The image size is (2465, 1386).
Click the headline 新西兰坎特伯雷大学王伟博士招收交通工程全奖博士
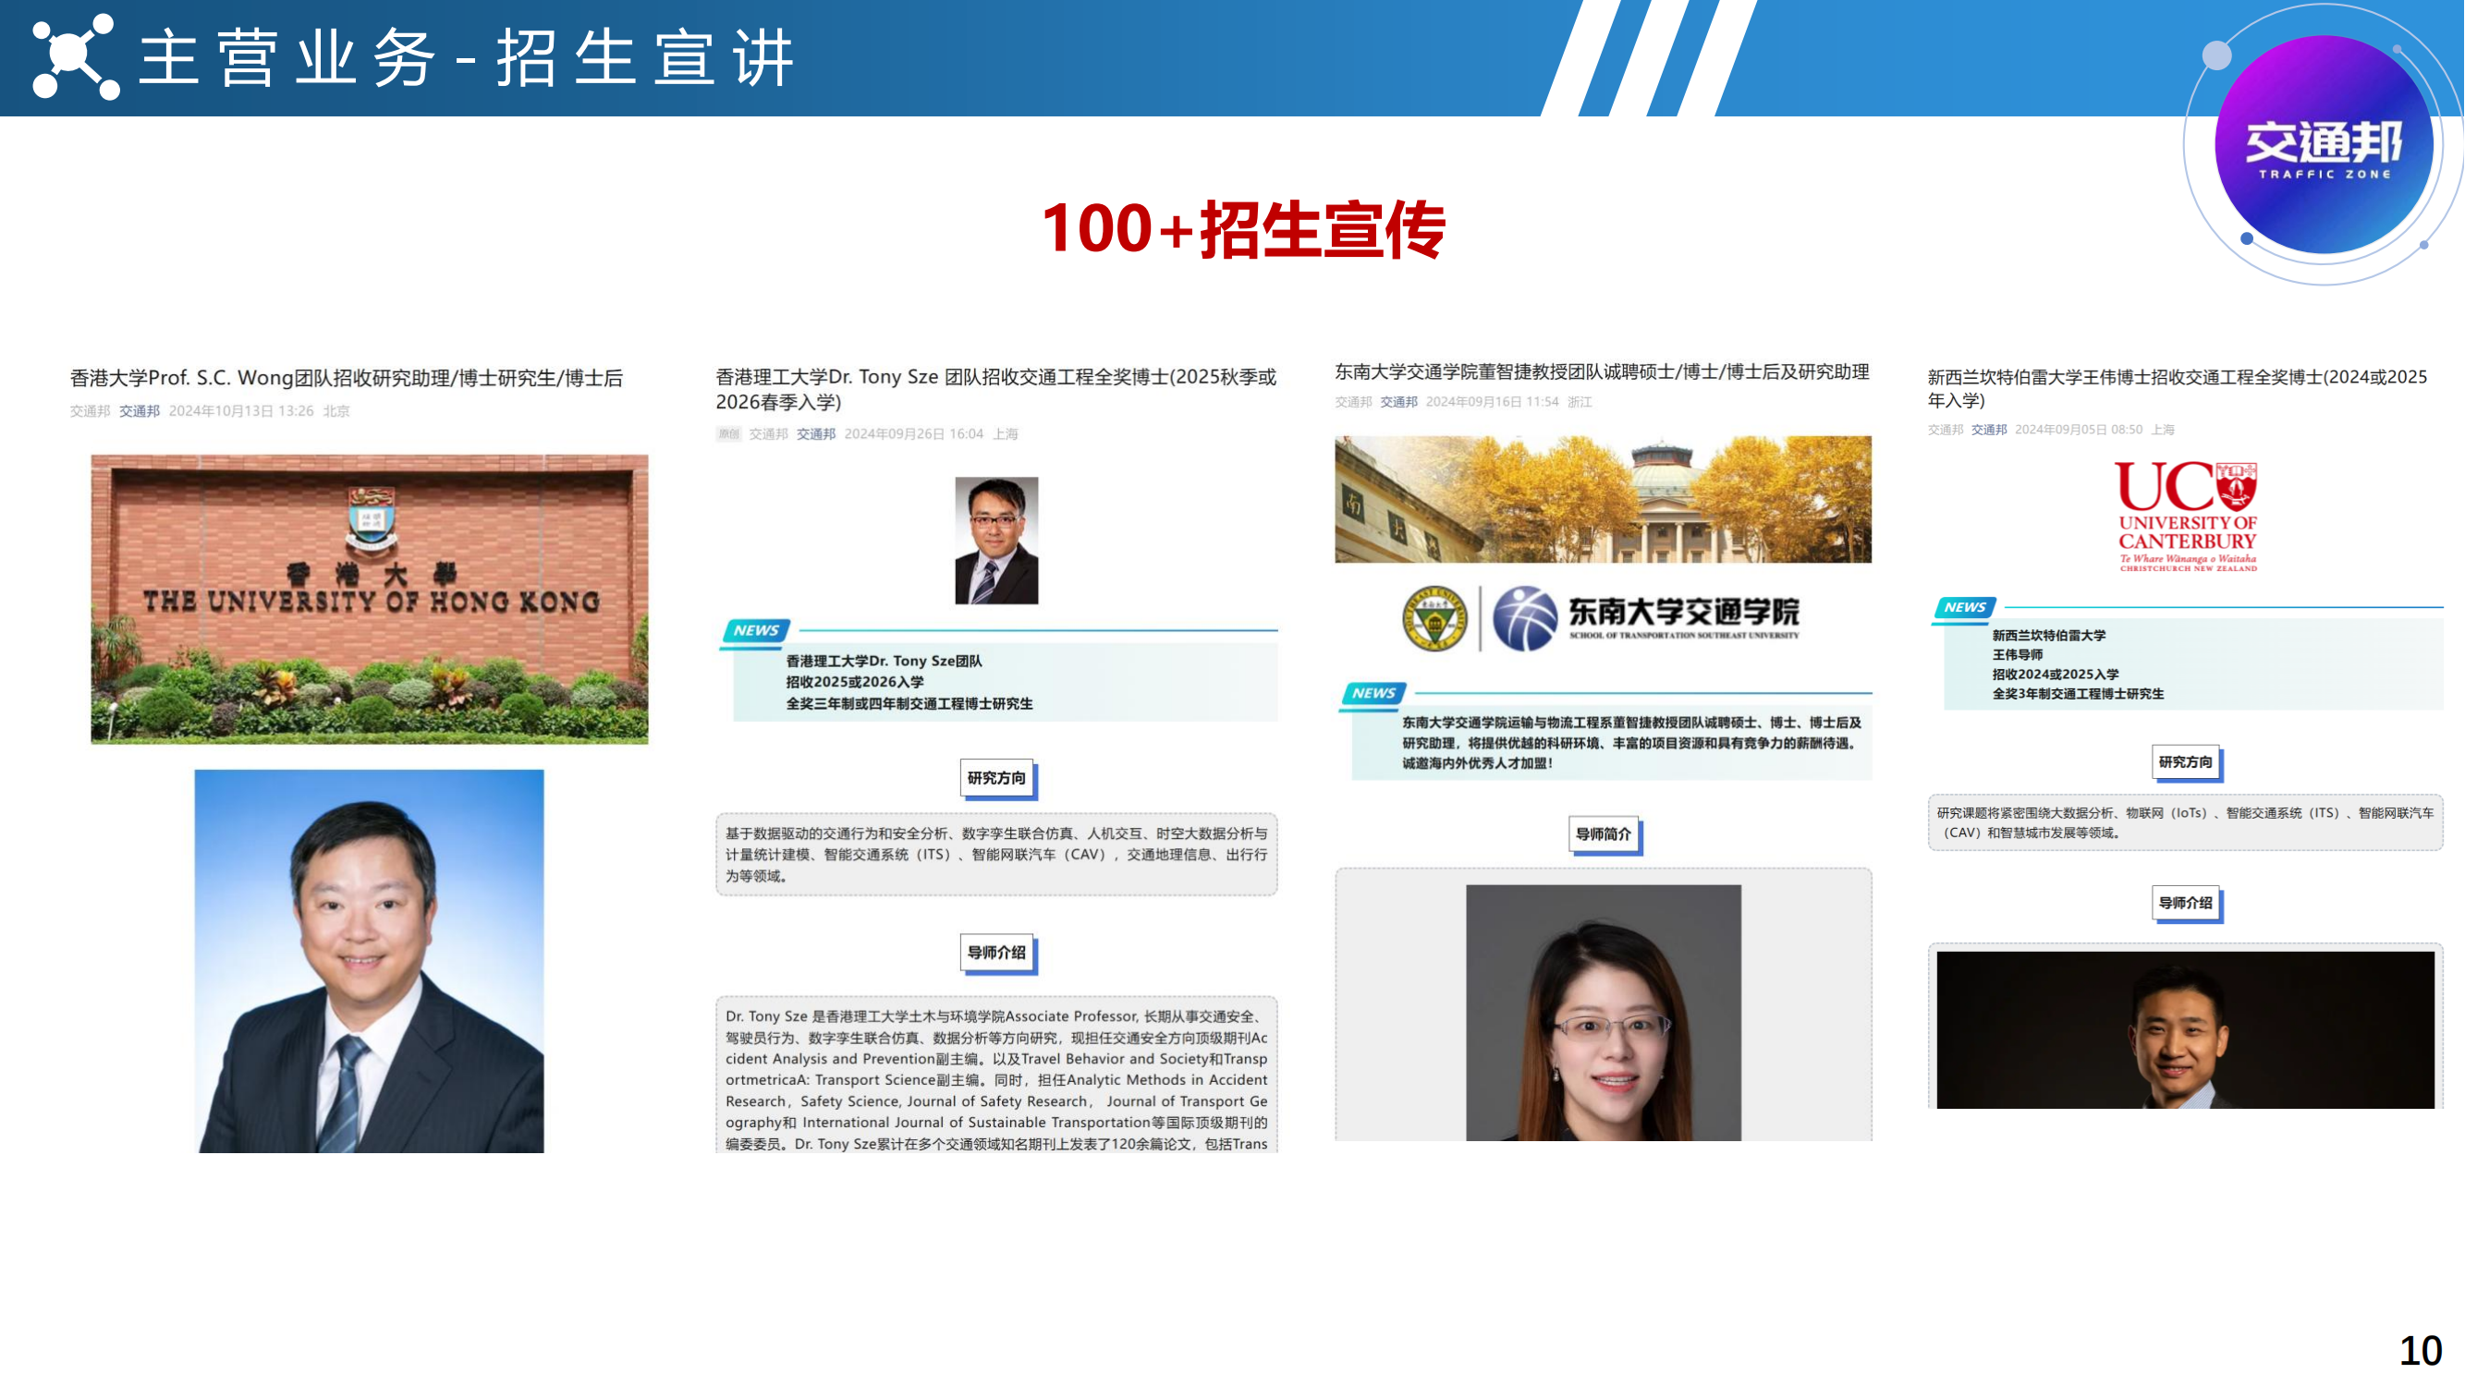point(2178,388)
